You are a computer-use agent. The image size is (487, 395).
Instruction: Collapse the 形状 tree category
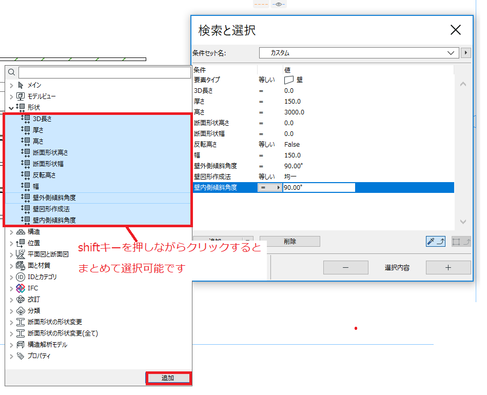click(11, 108)
